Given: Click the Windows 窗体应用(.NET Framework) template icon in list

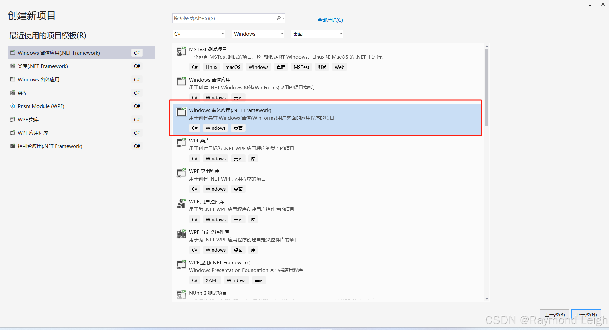Looking at the screenshot, I should click(181, 112).
